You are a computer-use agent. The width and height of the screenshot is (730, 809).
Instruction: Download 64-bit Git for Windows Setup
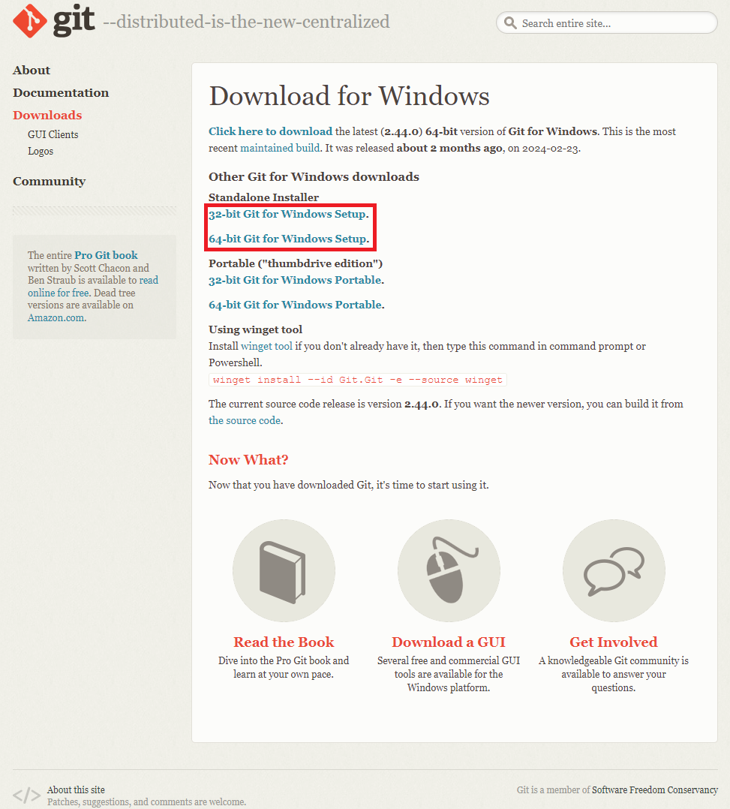click(x=288, y=239)
